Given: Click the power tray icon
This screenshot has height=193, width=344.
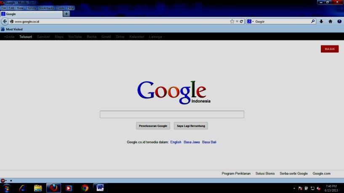Looking at the screenshot, I should click(x=306, y=188).
